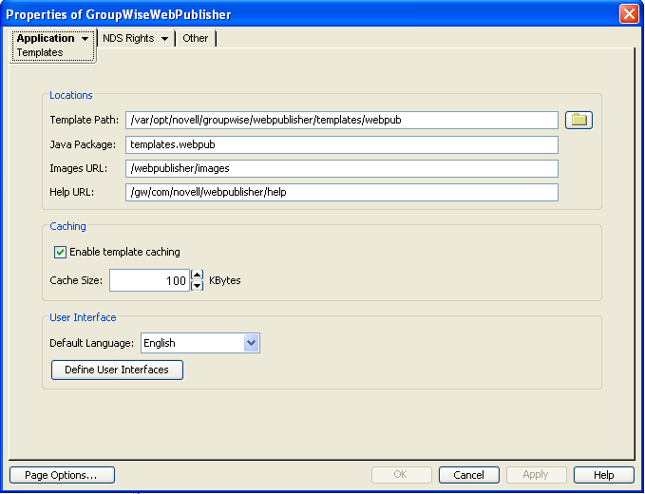Click the Cache Size number field
The width and height of the screenshot is (645, 494).
[x=149, y=280]
